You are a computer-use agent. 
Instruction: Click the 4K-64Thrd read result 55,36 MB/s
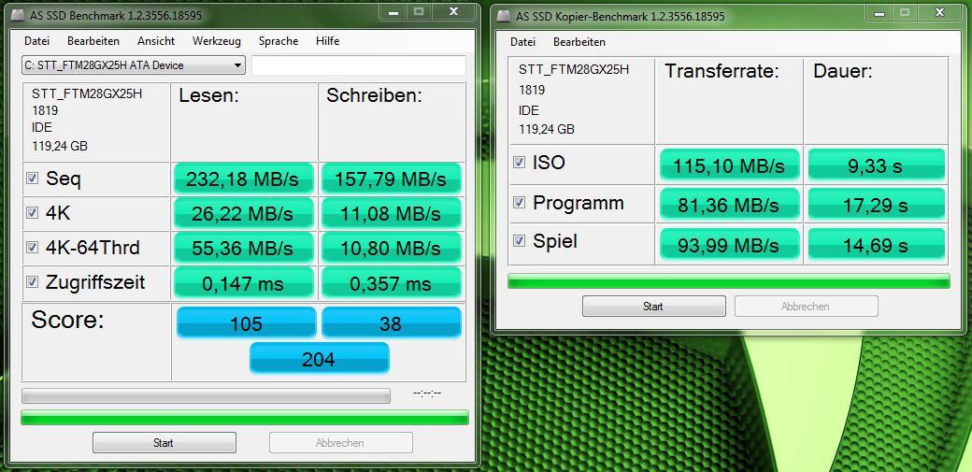[x=244, y=249]
